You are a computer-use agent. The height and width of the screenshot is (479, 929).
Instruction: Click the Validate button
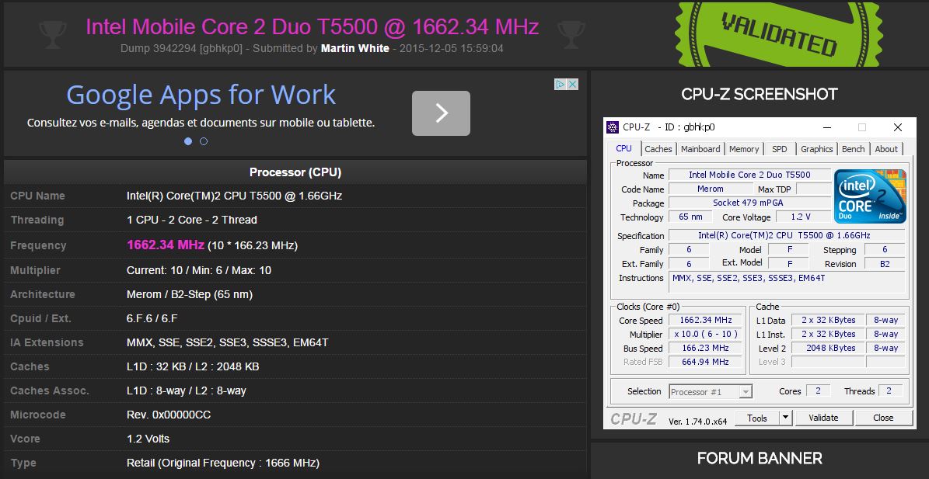[823, 418]
